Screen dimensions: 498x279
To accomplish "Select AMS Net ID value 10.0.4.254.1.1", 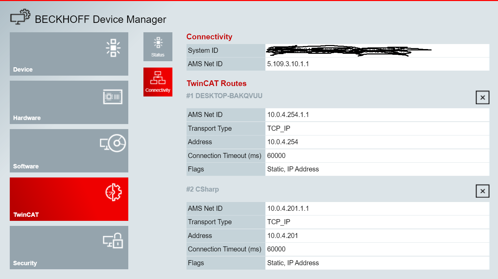I will (x=288, y=115).
